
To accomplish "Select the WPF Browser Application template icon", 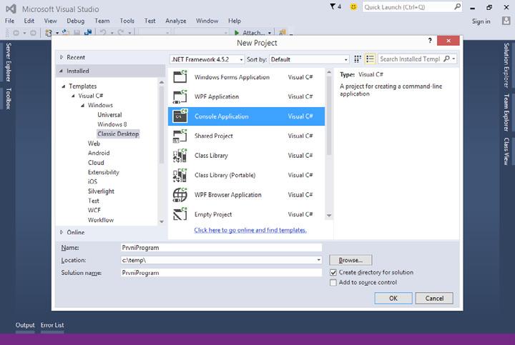I will pos(180,195).
